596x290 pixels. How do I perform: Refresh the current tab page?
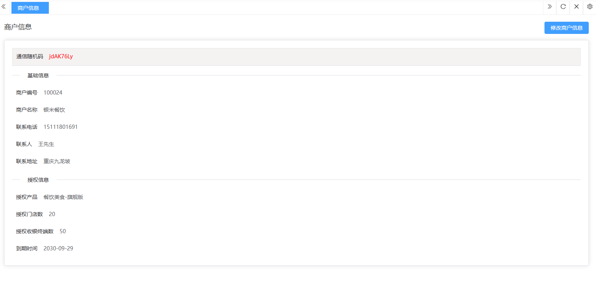pyautogui.click(x=563, y=7)
